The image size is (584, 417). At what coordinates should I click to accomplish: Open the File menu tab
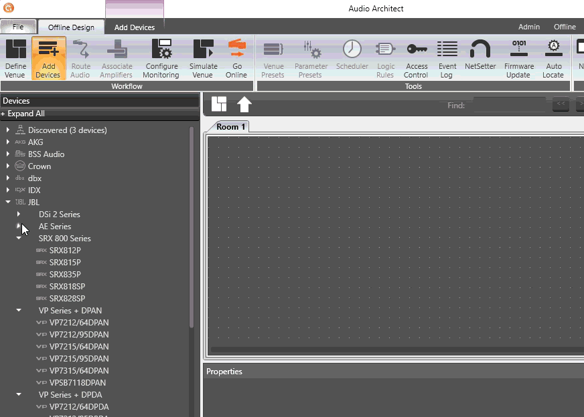click(x=18, y=27)
